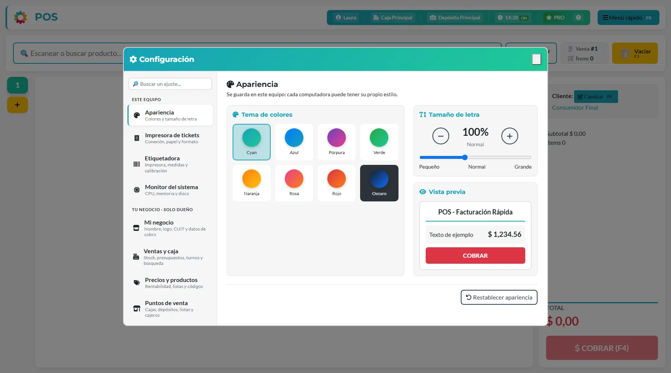The height and width of the screenshot is (373, 671).
Task: Click the Caja Principal badge
Action: click(x=393, y=18)
